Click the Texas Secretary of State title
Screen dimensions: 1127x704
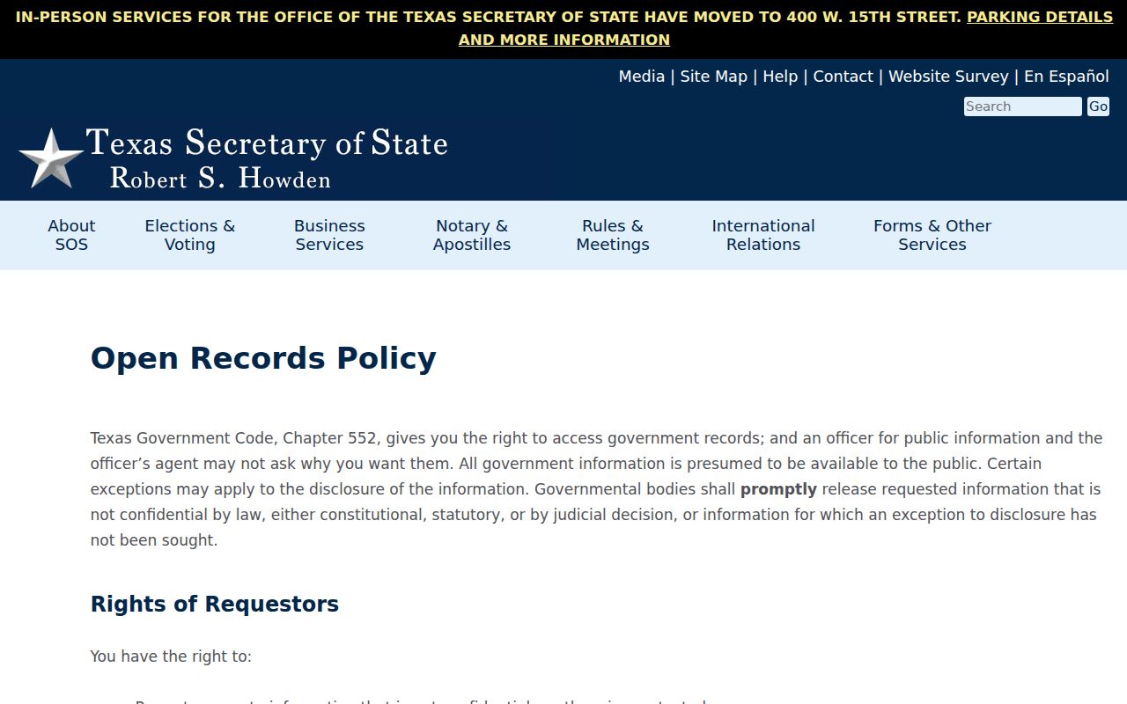pyautogui.click(x=267, y=143)
